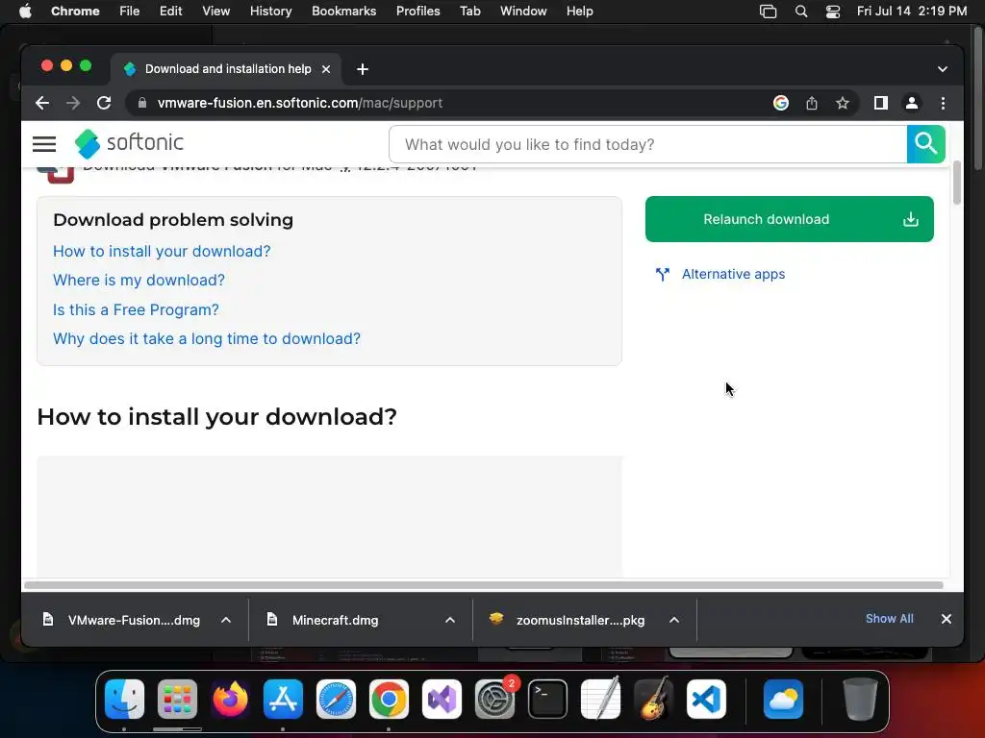Reload the page with the refresh icon
Screen dimensions: 985x738
tap(104, 103)
